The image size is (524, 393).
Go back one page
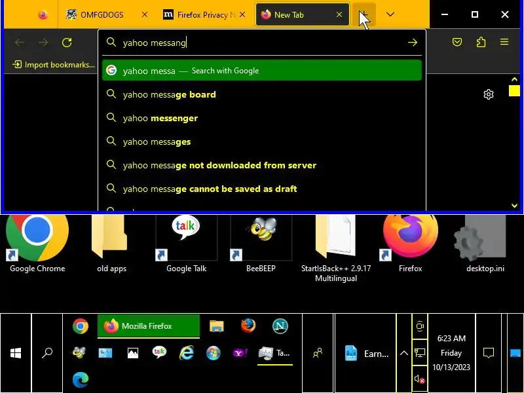[20, 43]
